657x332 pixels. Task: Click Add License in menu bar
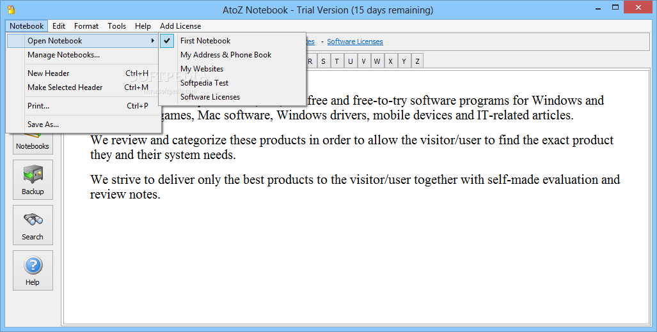tap(180, 26)
